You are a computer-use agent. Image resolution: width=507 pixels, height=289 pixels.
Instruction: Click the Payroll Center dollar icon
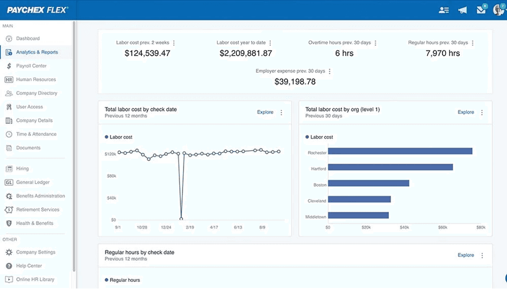pyautogui.click(x=9, y=66)
